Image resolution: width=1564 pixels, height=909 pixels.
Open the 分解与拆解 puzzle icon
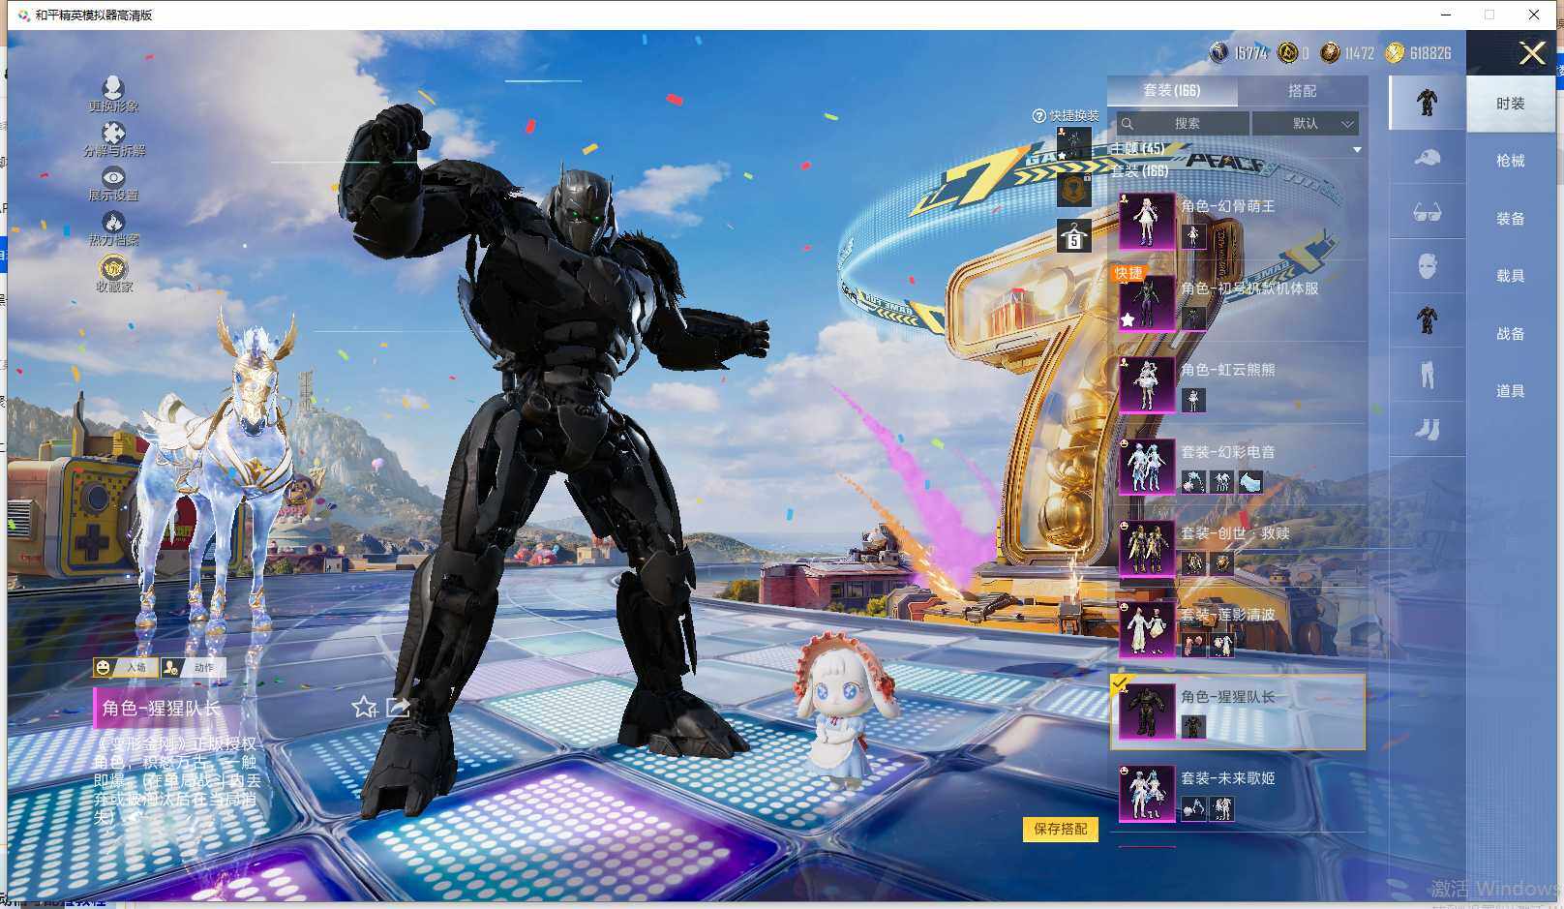[113, 133]
